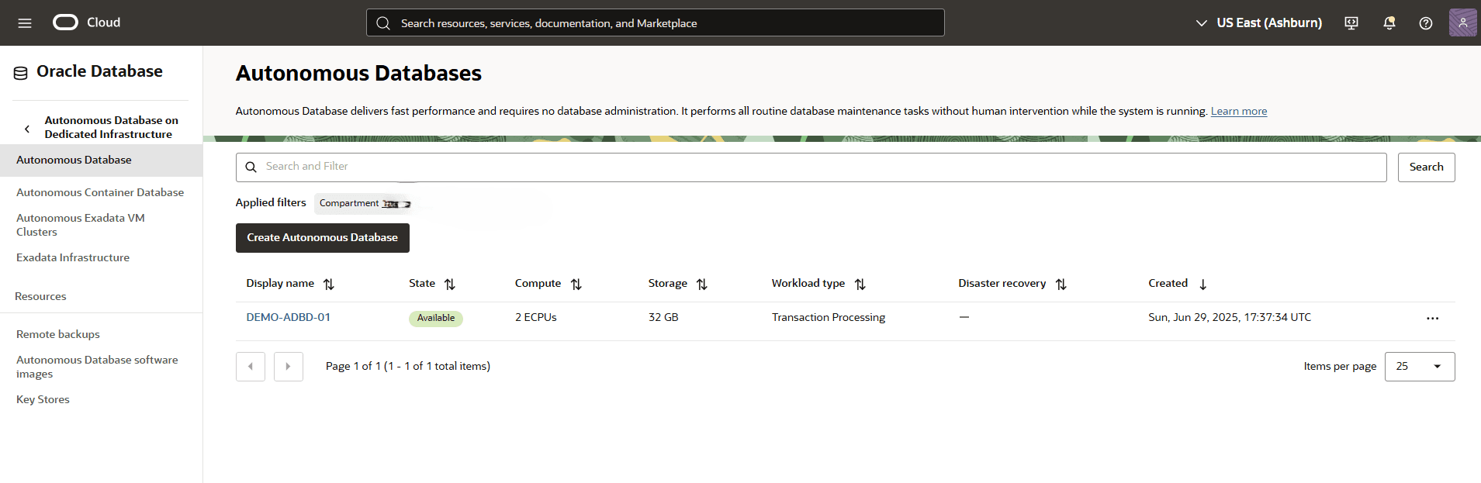This screenshot has height=483, width=1481.
Task: Sort table by Compute column
Action: [576, 285]
